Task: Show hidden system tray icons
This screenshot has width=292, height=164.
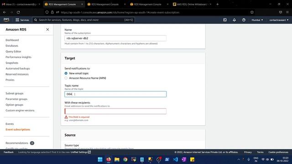Action: tap(239, 159)
